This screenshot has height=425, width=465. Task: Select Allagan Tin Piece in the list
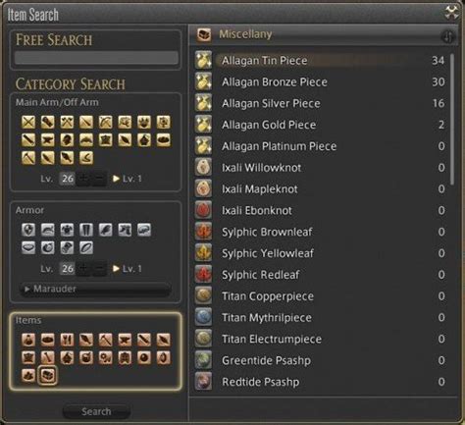point(321,60)
